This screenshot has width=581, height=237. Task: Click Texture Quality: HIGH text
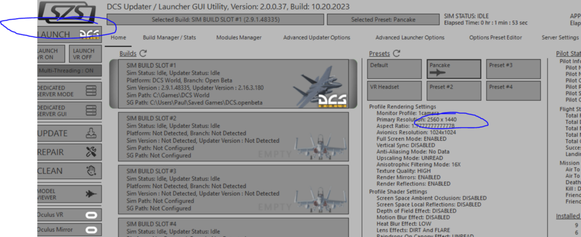point(404,171)
